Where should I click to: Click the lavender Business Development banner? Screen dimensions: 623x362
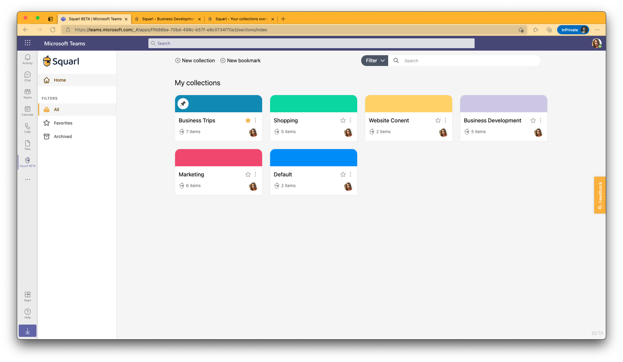click(x=504, y=104)
